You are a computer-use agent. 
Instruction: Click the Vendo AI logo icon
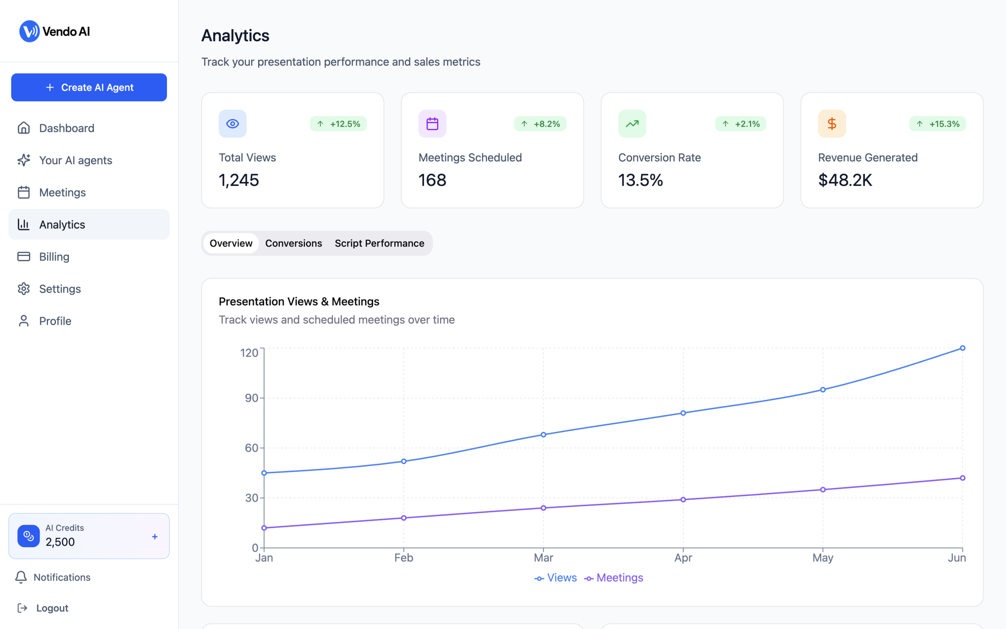(x=29, y=31)
